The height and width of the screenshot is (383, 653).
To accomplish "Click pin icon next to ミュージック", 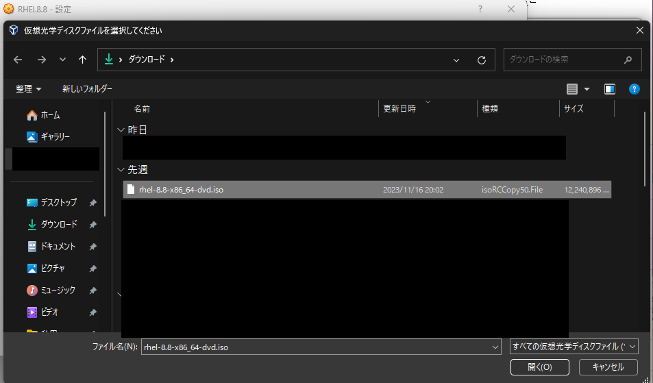I will tap(93, 291).
